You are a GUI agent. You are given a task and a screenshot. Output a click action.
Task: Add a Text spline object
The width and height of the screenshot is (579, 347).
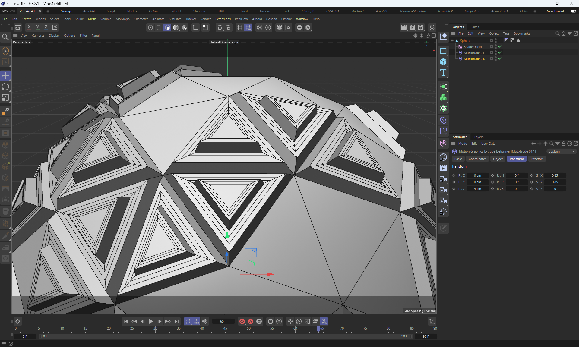click(x=443, y=73)
